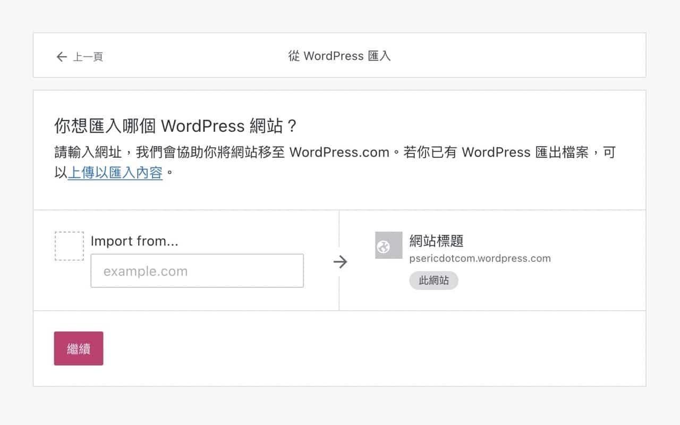Click the 繼續 button

[79, 348]
